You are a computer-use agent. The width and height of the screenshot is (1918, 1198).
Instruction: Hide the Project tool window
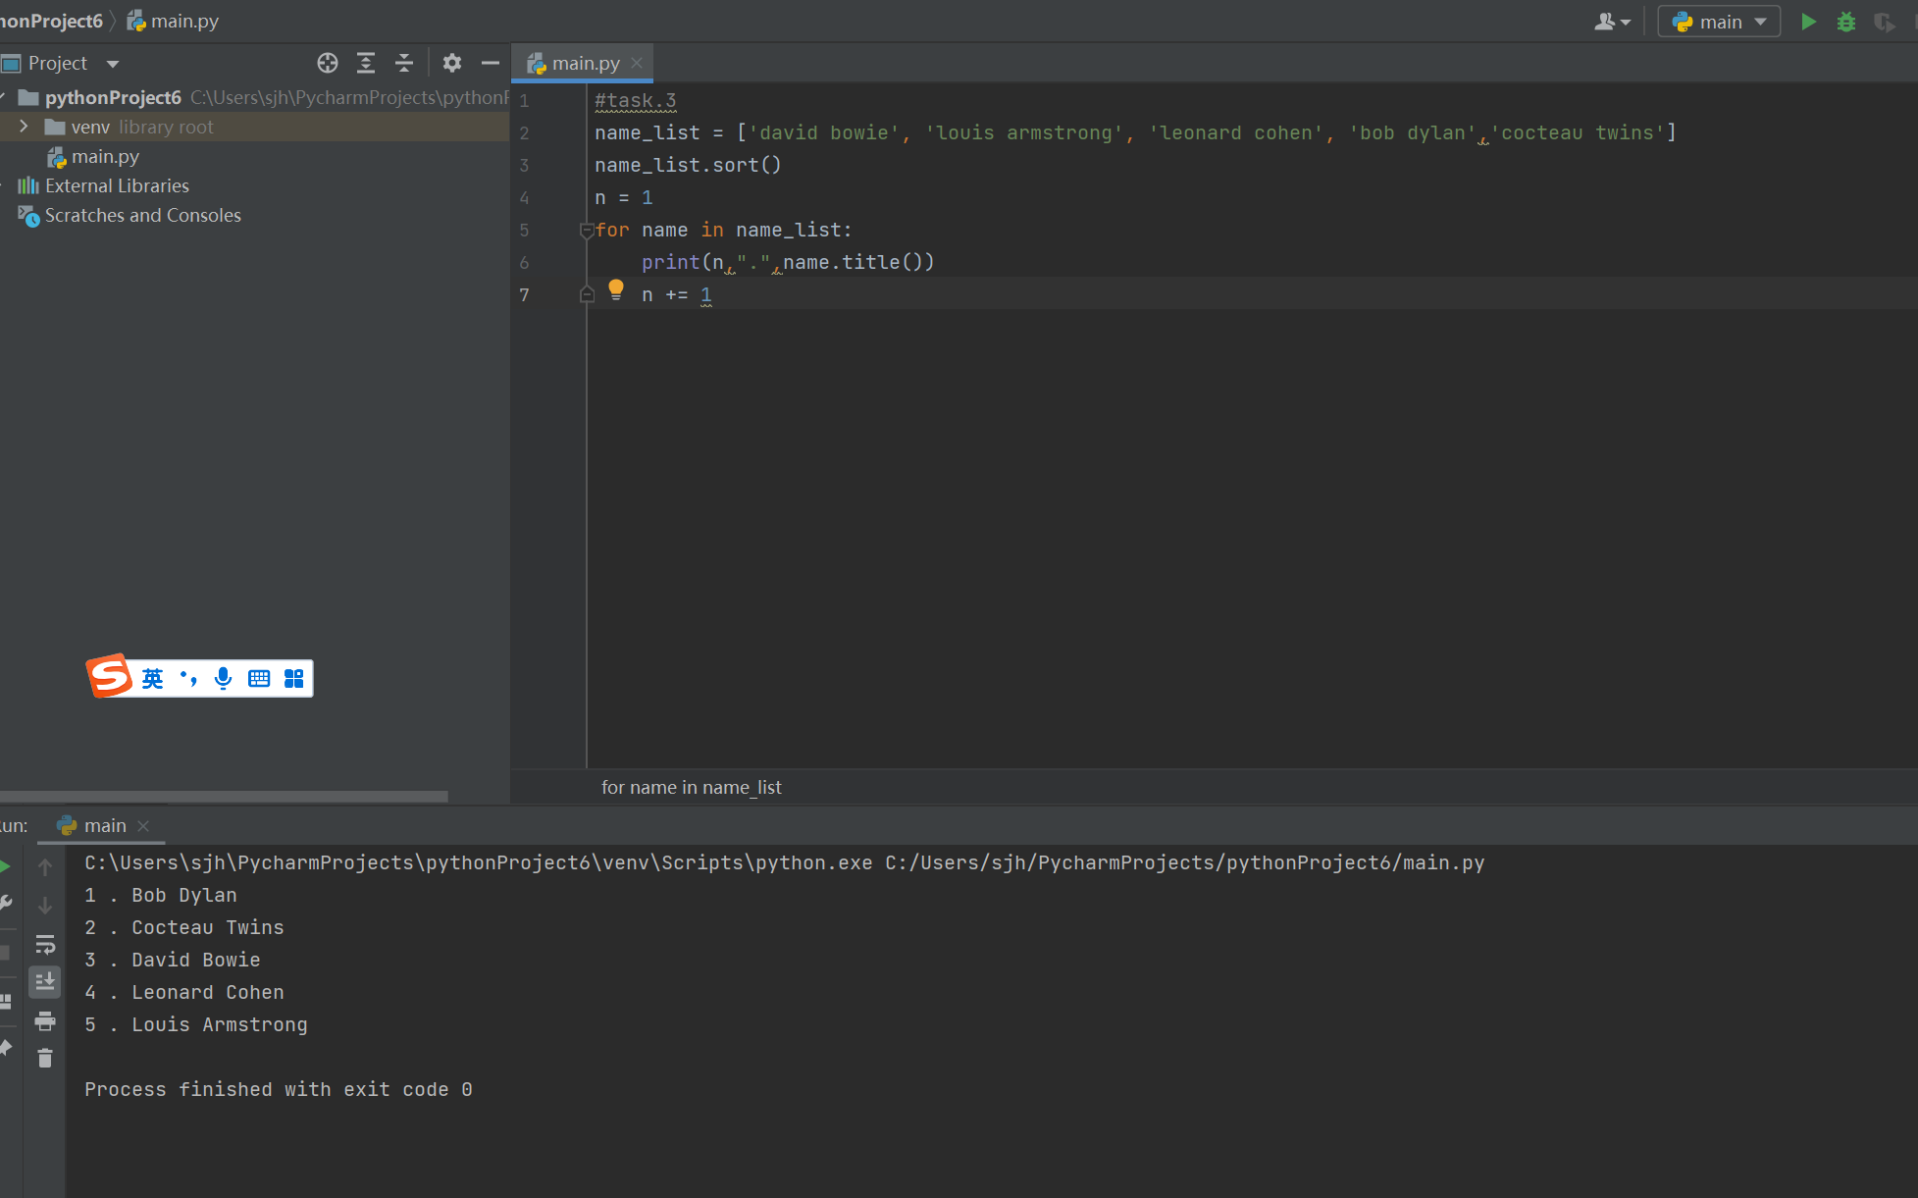(491, 64)
